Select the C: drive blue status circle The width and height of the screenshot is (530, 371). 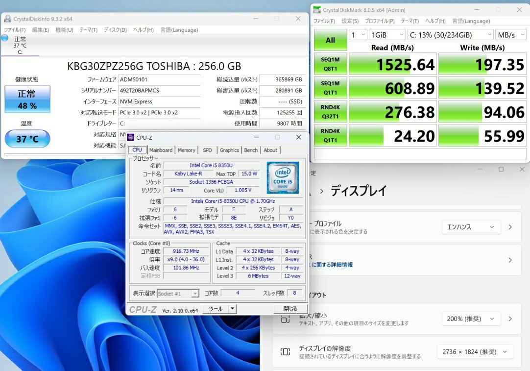(5, 38)
